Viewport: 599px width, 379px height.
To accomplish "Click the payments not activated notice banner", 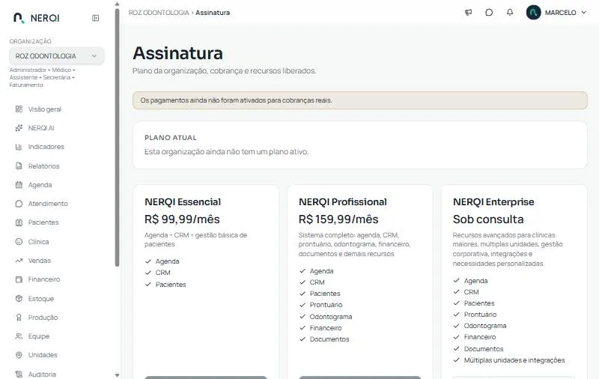I will [360, 100].
